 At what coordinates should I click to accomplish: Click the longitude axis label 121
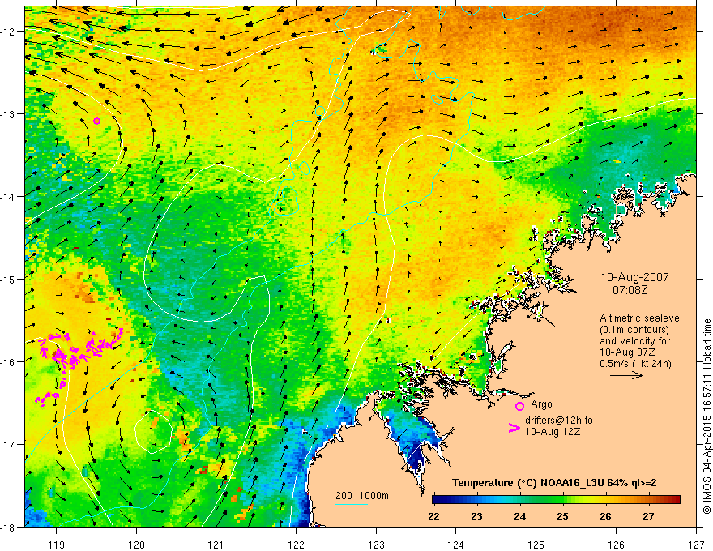pyautogui.click(x=216, y=545)
